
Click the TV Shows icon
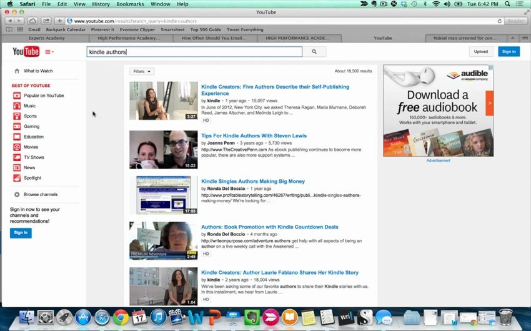[x=17, y=157]
